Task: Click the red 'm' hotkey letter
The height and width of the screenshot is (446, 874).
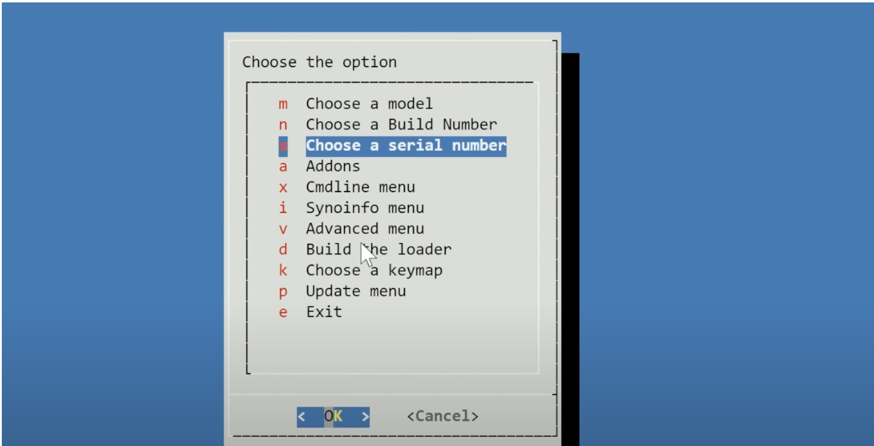Action: point(283,105)
